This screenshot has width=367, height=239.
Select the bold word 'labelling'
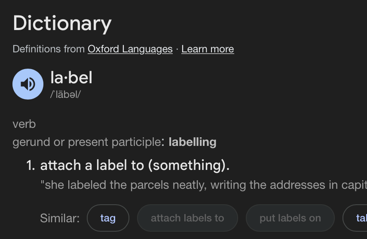[193, 142]
